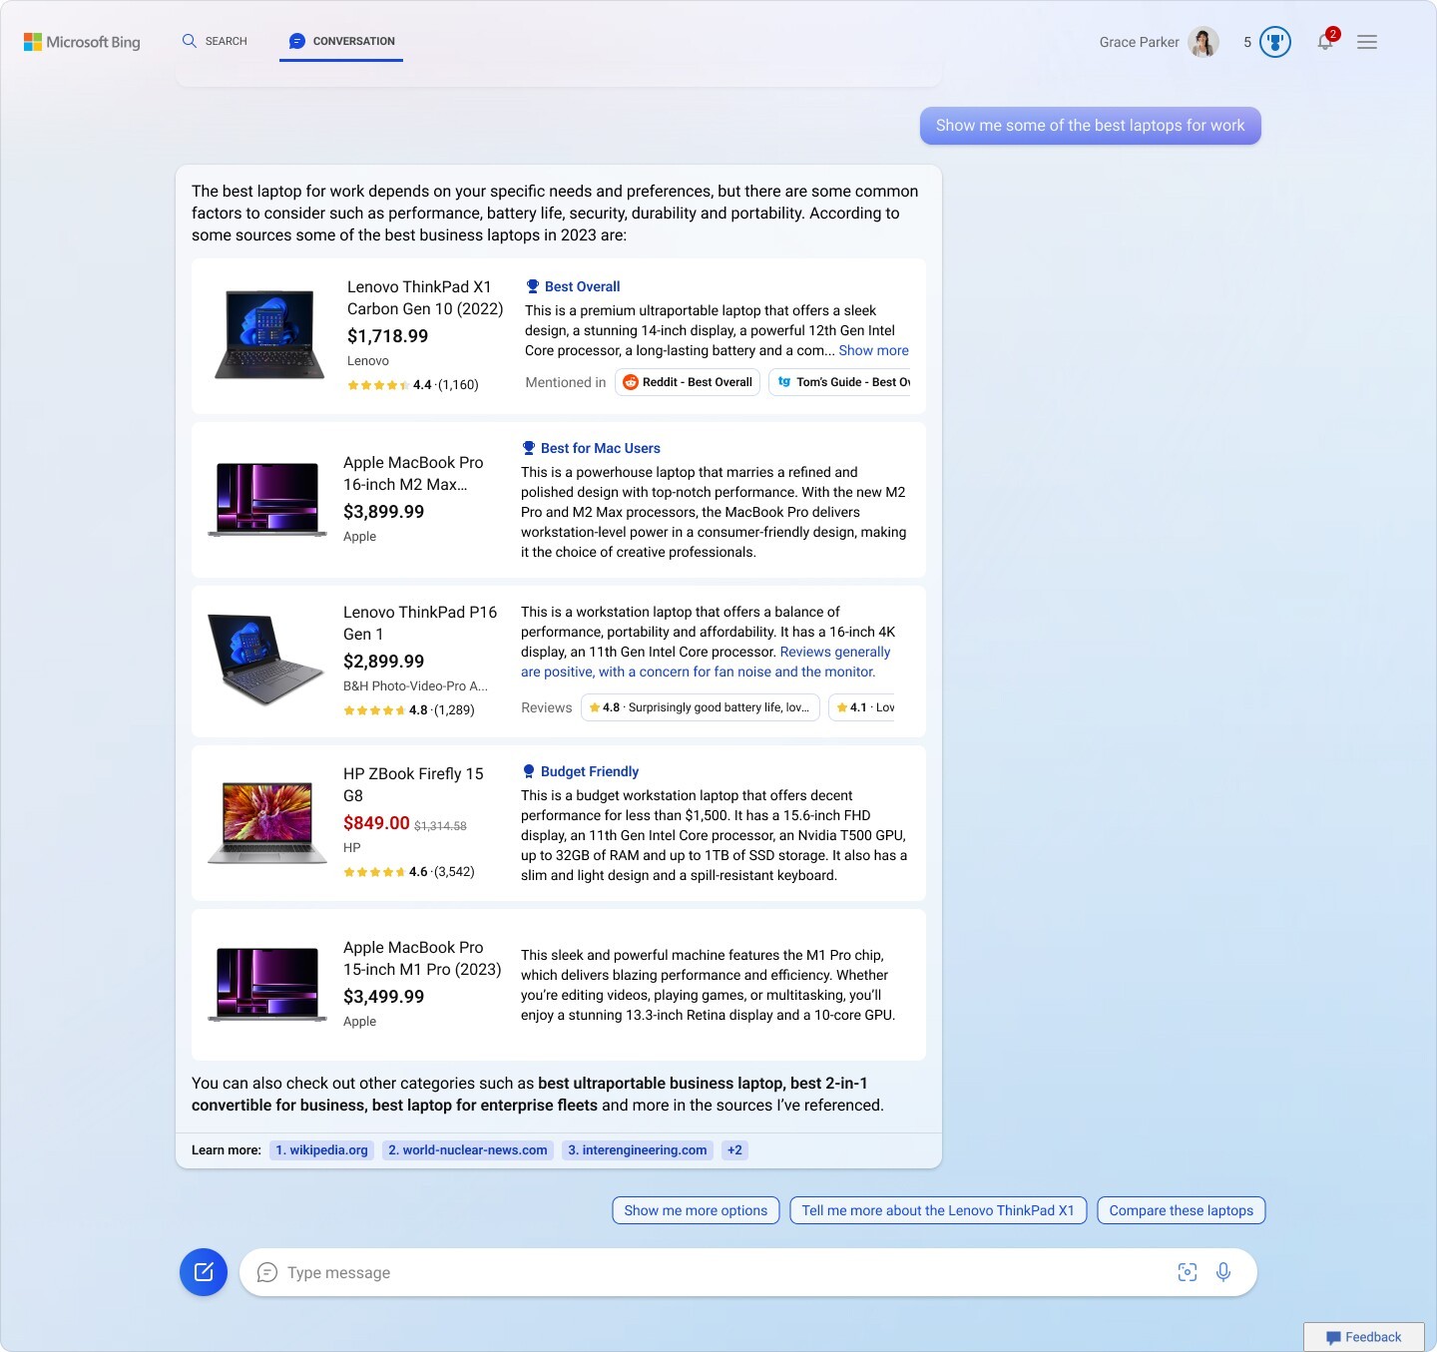This screenshot has height=1352, width=1437.
Task: Open the 4.1 star review chip
Action: click(x=862, y=707)
